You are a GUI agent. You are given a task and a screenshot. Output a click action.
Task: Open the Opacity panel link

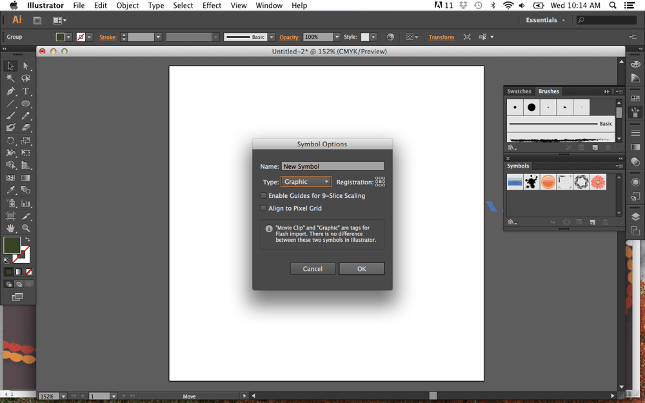point(289,37)
